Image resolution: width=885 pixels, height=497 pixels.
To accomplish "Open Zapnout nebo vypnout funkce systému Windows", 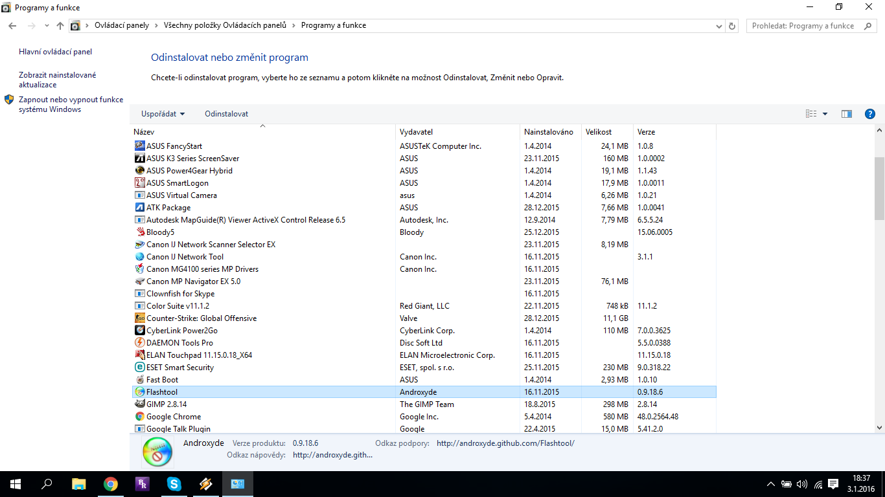I will [71, 105].
